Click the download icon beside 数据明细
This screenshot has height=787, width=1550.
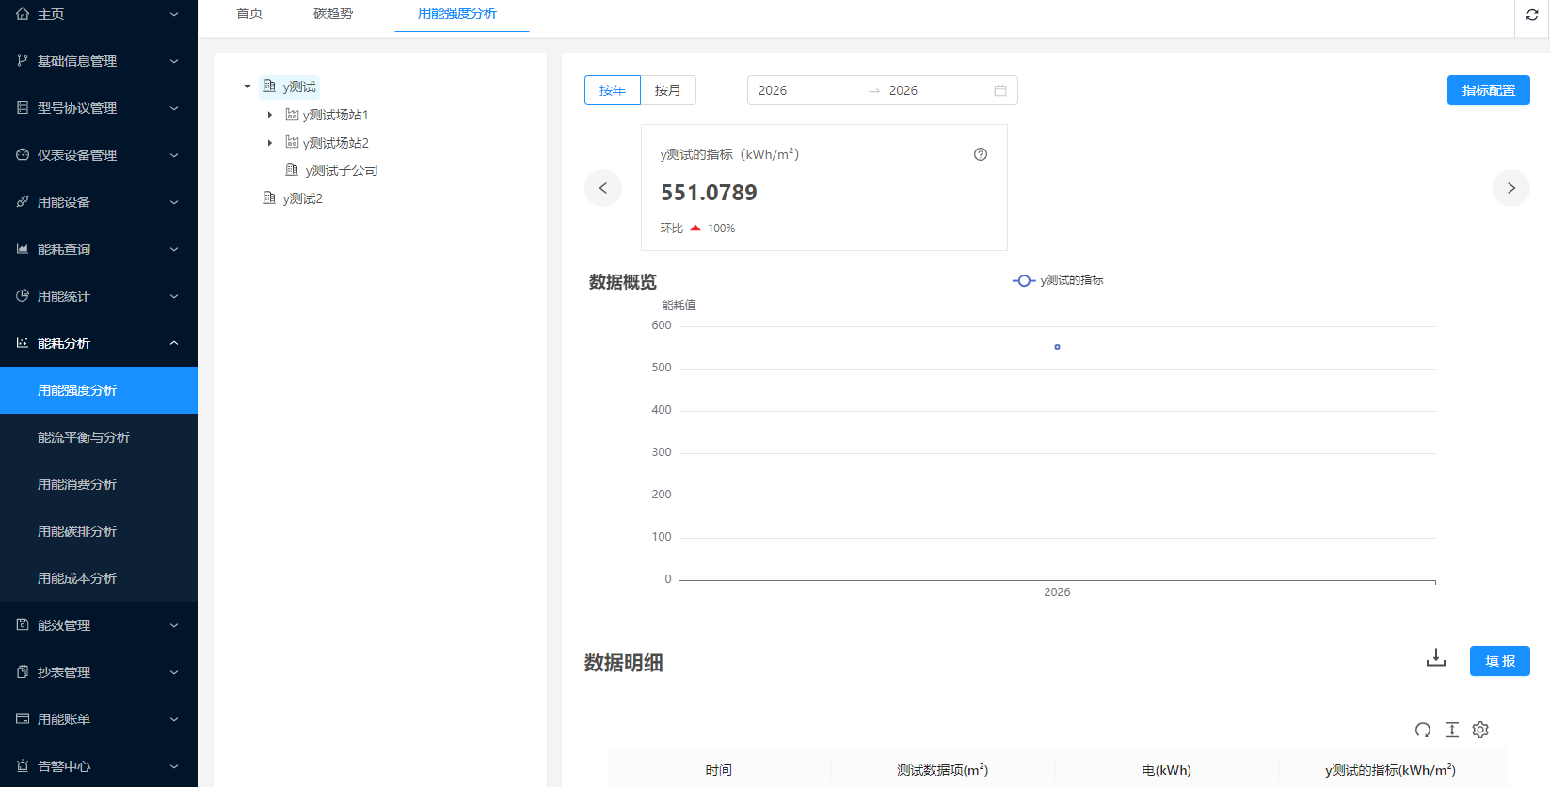coord(1435,658)
